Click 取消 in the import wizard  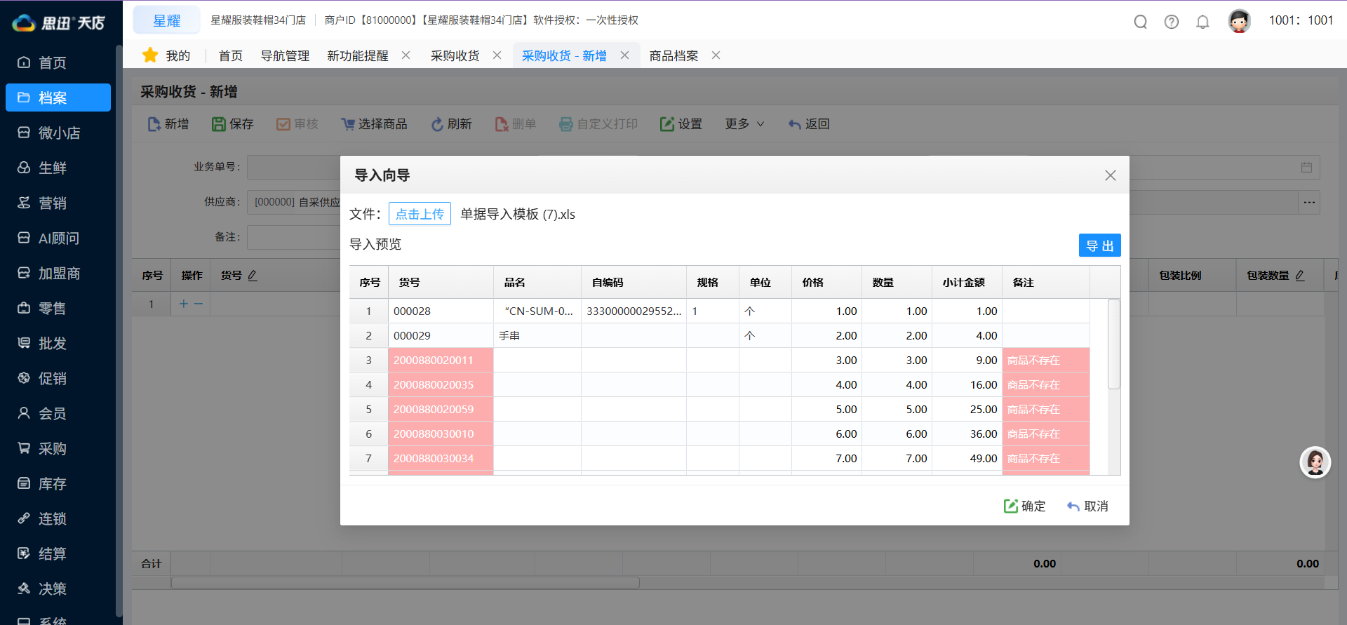click(1087, 506)
